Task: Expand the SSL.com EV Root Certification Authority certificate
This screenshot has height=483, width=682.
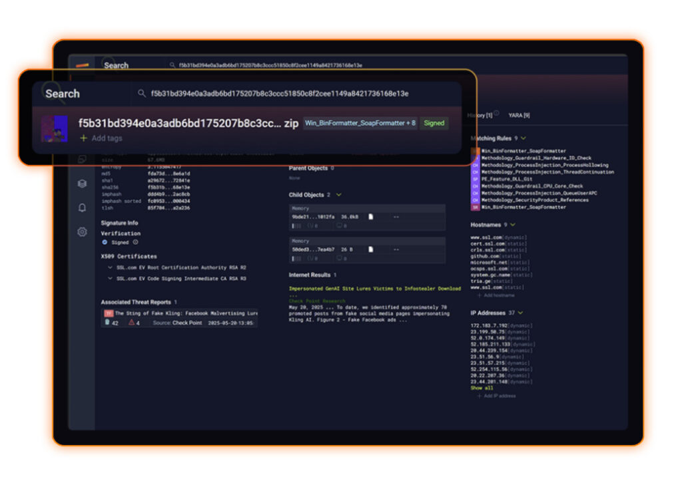Action: coord(110,267)
